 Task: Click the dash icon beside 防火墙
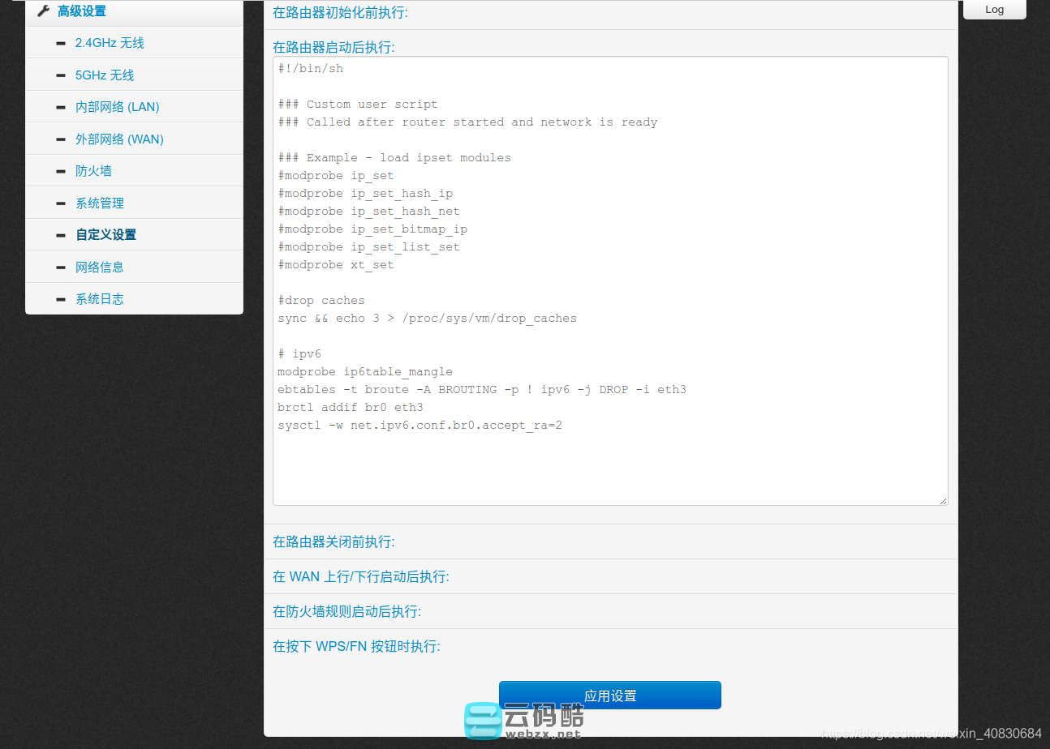61,171
